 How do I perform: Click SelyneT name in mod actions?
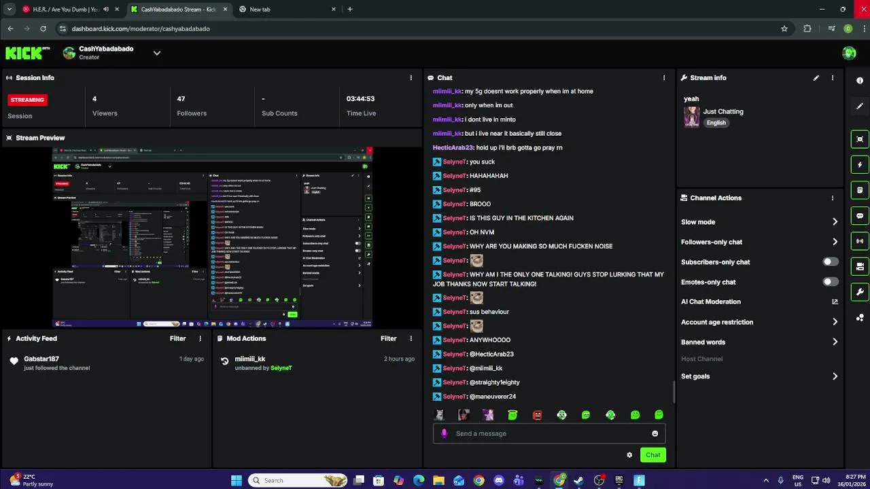click(281, 368)
